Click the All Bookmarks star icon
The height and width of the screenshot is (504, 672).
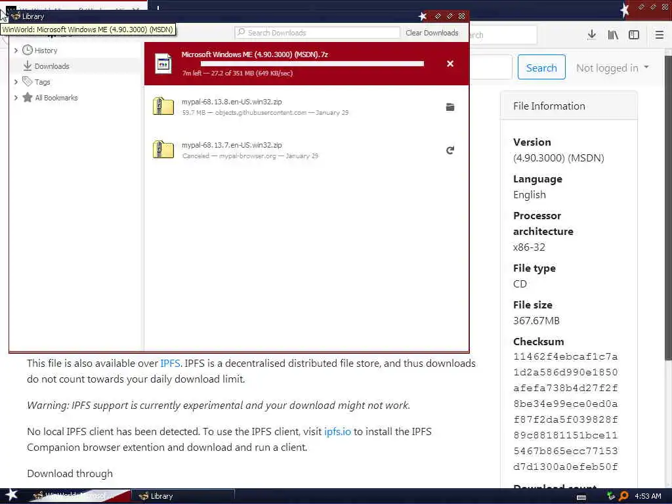28,97
